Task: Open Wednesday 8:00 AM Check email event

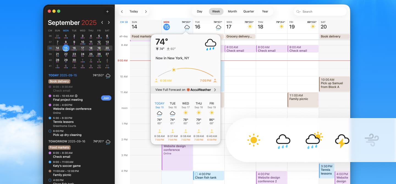Action: tap(240, 49)
